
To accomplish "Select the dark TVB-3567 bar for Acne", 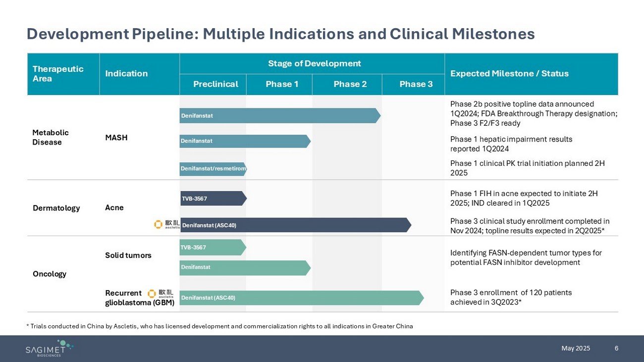I will pos(214,199).
